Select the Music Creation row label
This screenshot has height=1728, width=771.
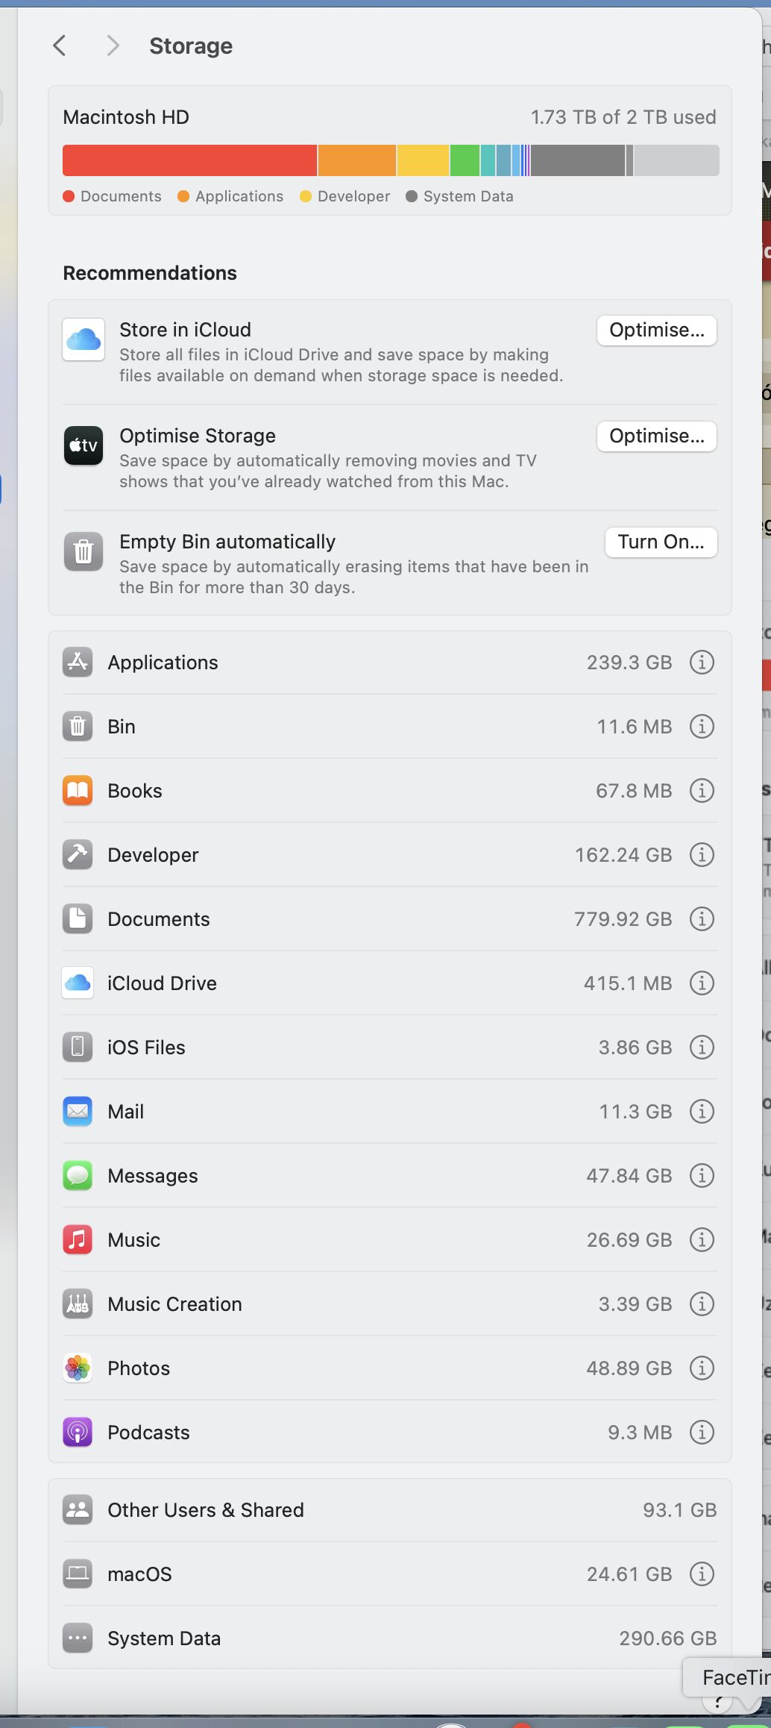pos(174,1304)
